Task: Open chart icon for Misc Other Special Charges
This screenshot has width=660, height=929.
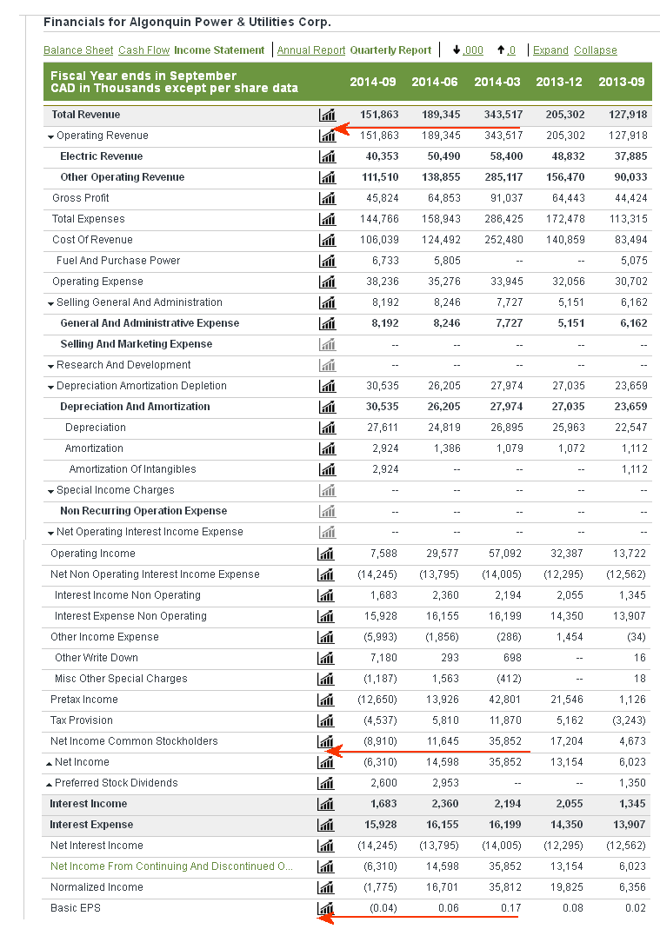Action: click(x=325, y=679)
